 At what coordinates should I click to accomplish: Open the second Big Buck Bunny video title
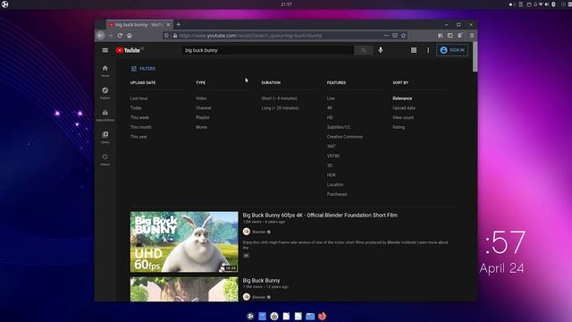tap(261, 280)
